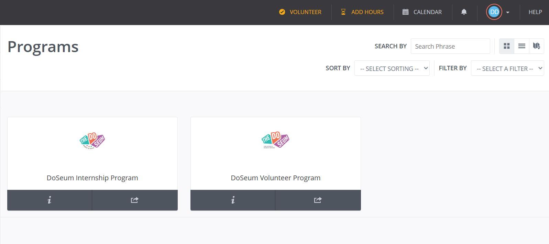The height and width of the screenshot is (244, 549).
Task: Open the Sort By dropdown
Action: (x=392, y=68)
